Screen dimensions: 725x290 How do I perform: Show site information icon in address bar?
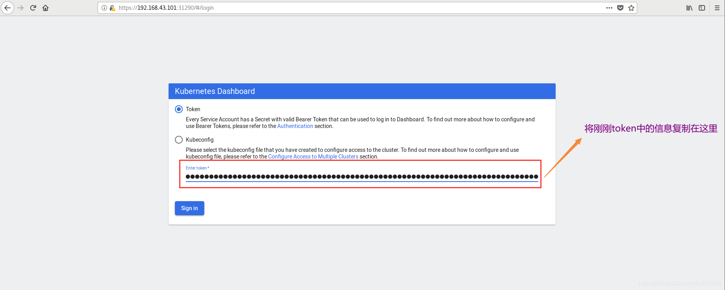click(x=104, y=8)
